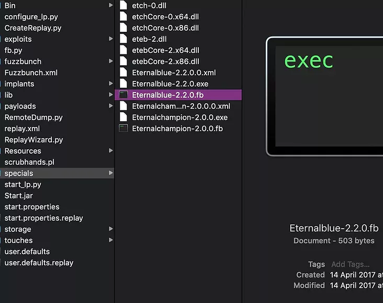This screenshot has width=383, height=303.
Task: Expand the exploits folder arrow
Action: 110,39
